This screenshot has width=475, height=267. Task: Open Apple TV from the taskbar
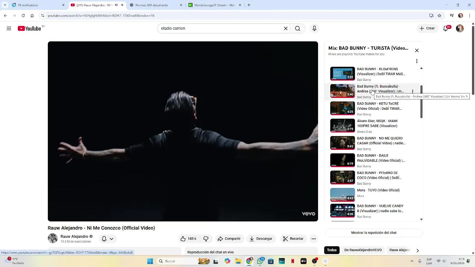304,261
